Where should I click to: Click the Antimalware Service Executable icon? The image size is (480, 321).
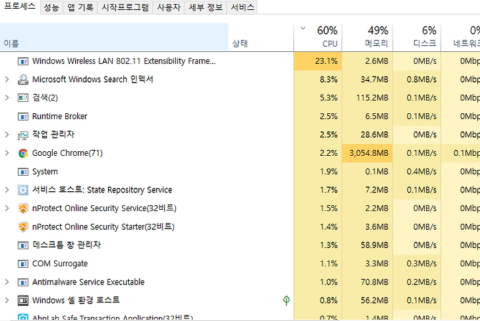click(23, 282)
